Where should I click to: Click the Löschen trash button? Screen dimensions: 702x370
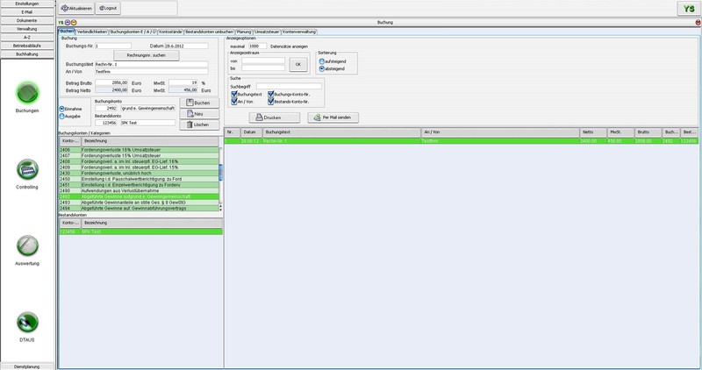click(x=199, y=125)
